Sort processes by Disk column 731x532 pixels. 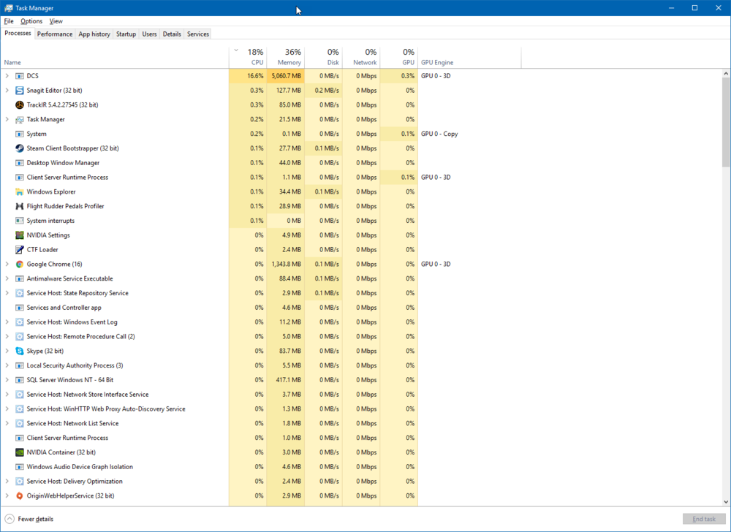tap(324, 57)
